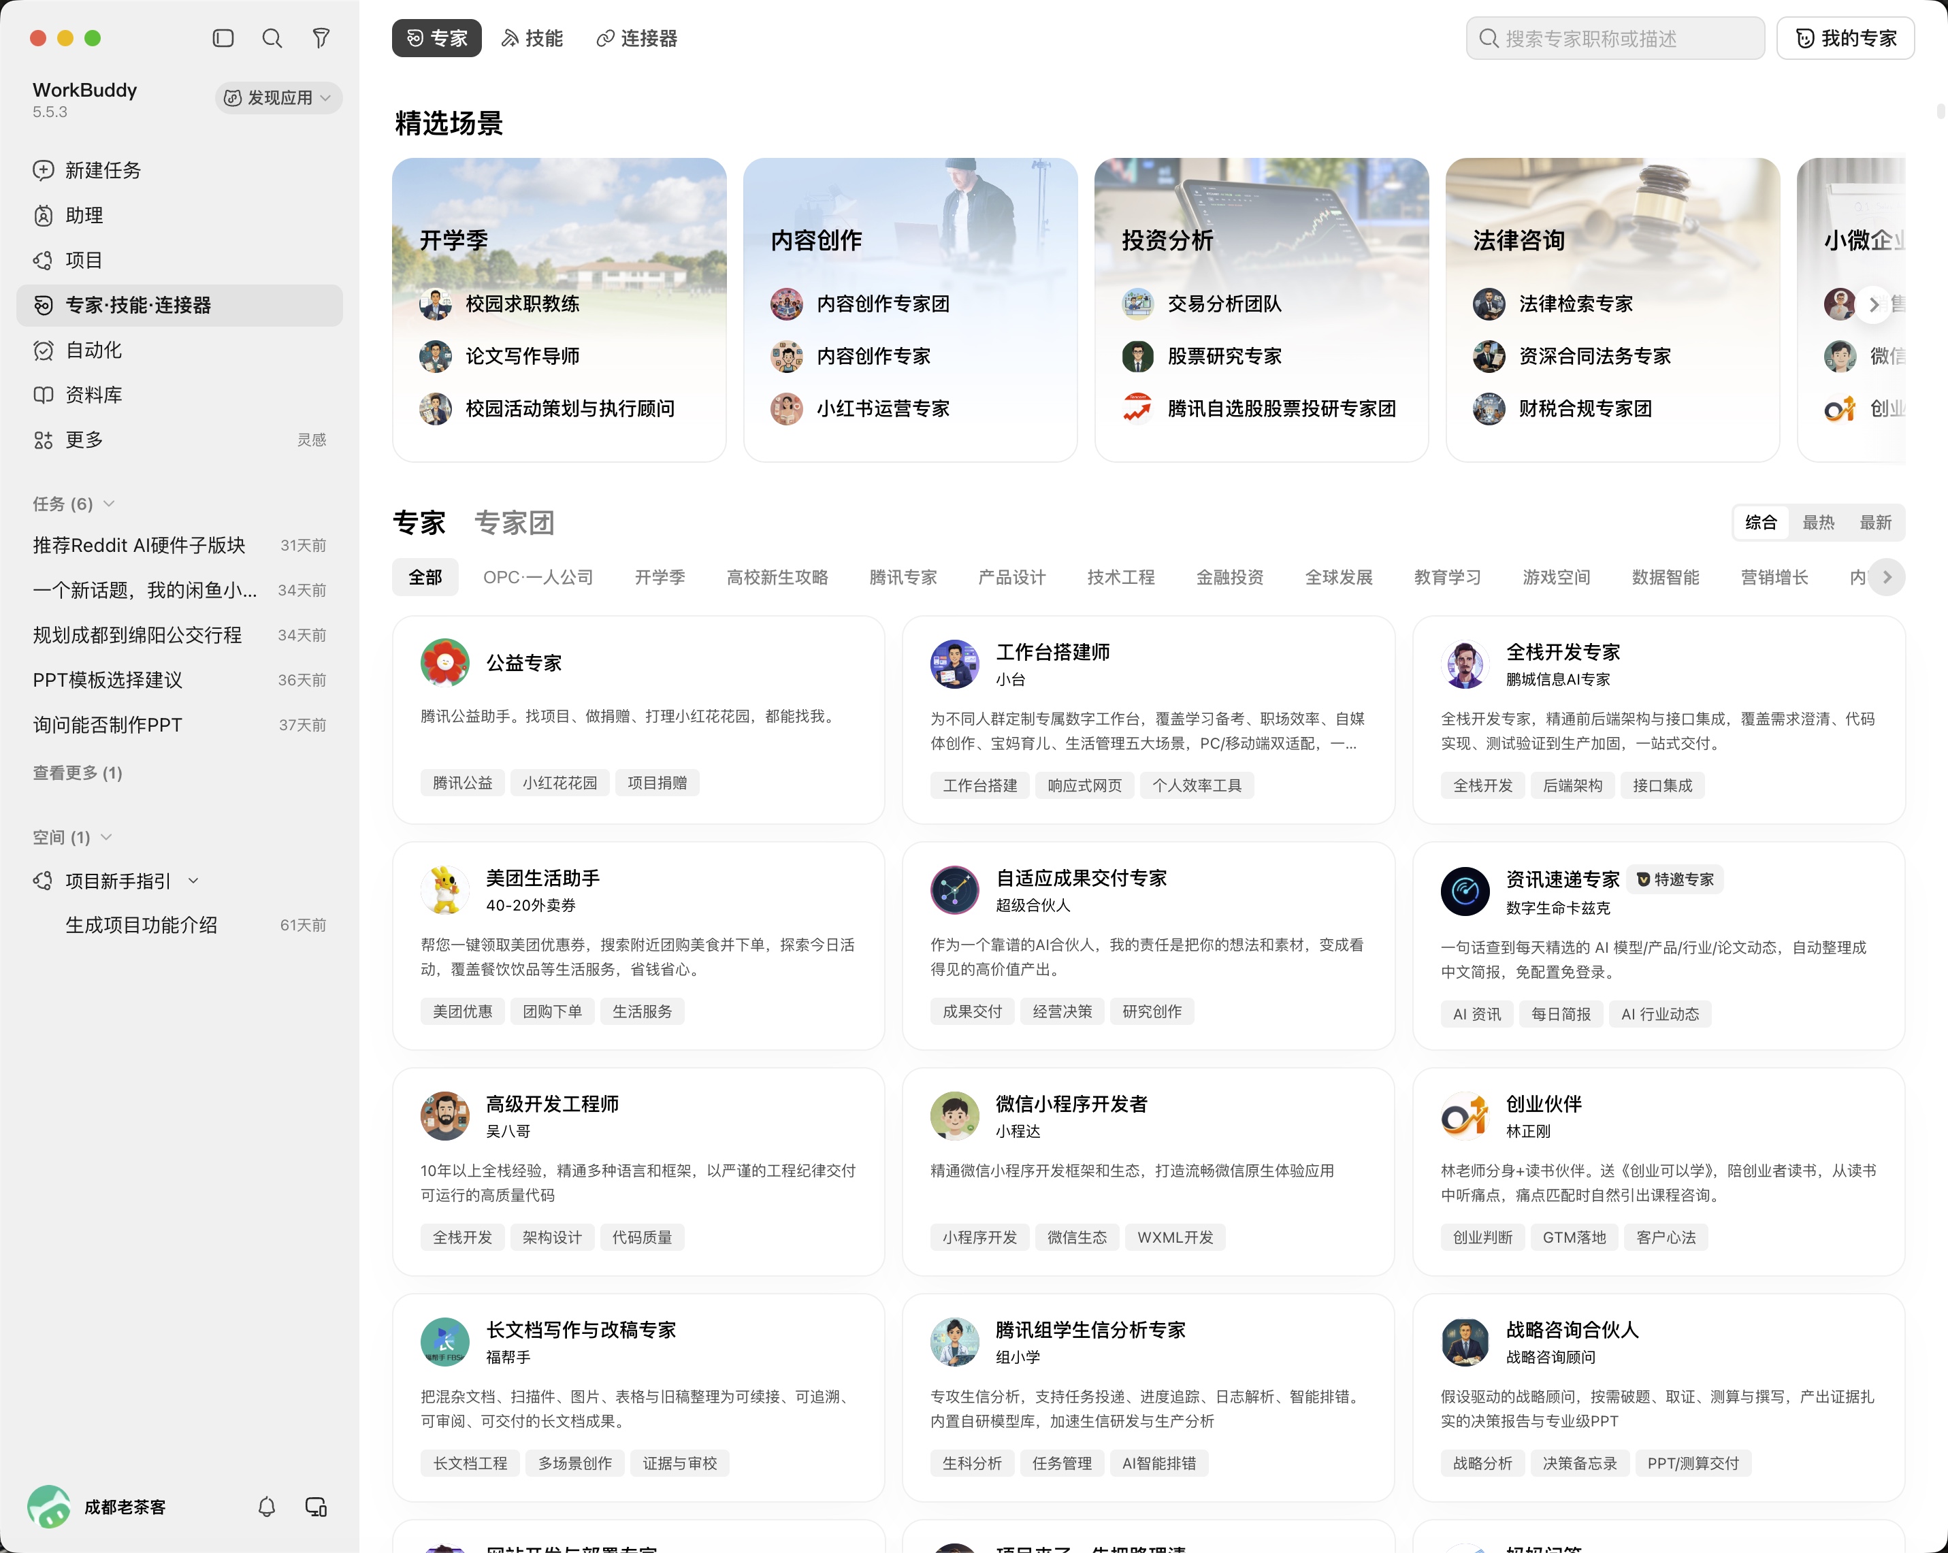Select the 全部 category filter

tap(425, 577)
